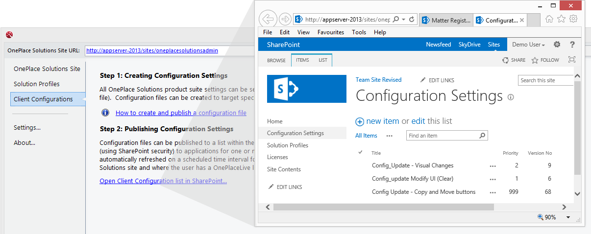591x234 pixels.
Task: Click the select-all checkmark column header
Action: click(361, 152)
